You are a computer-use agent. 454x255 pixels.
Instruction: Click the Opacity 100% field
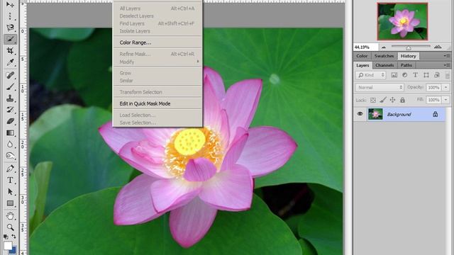pyautogui.click(x=433, y=87)
